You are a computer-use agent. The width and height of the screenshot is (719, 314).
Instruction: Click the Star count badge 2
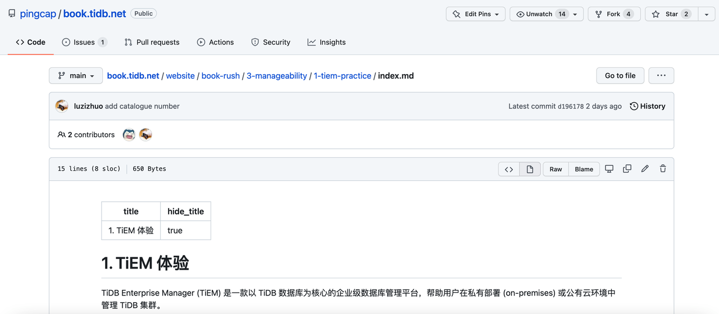pos(686,14)
